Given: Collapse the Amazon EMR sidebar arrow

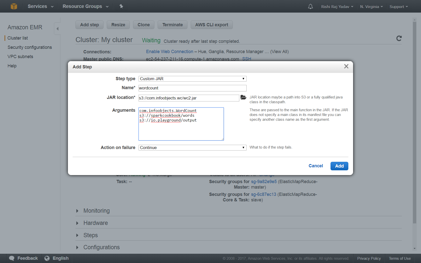Looking at the screenshot, I should (x=57, y=29).
